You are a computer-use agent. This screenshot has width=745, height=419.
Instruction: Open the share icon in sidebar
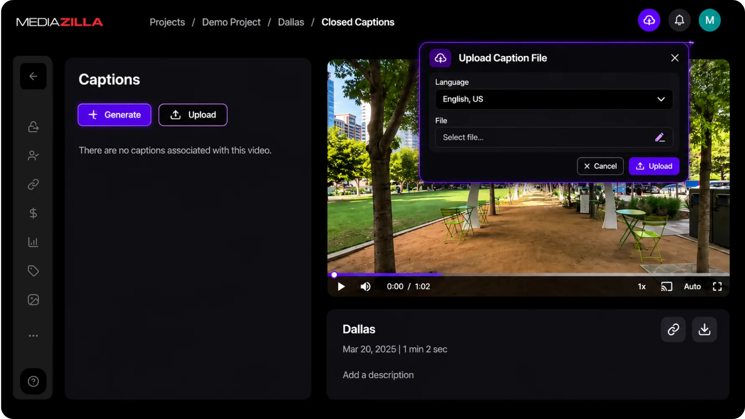33,127
